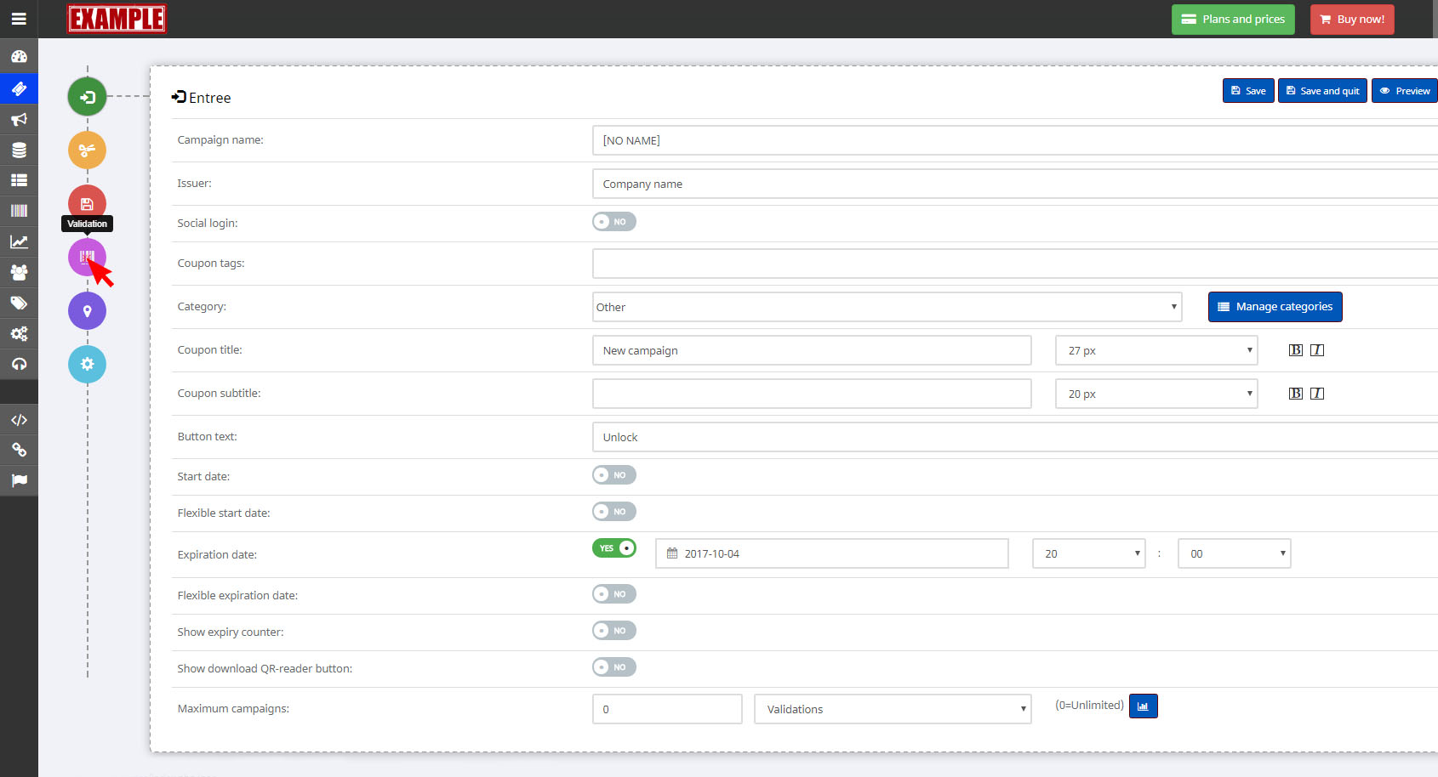Screen dimensions: 1438x777
Task: Click the chart button next to Maximum campaigns
Action: click(1143, 706)
